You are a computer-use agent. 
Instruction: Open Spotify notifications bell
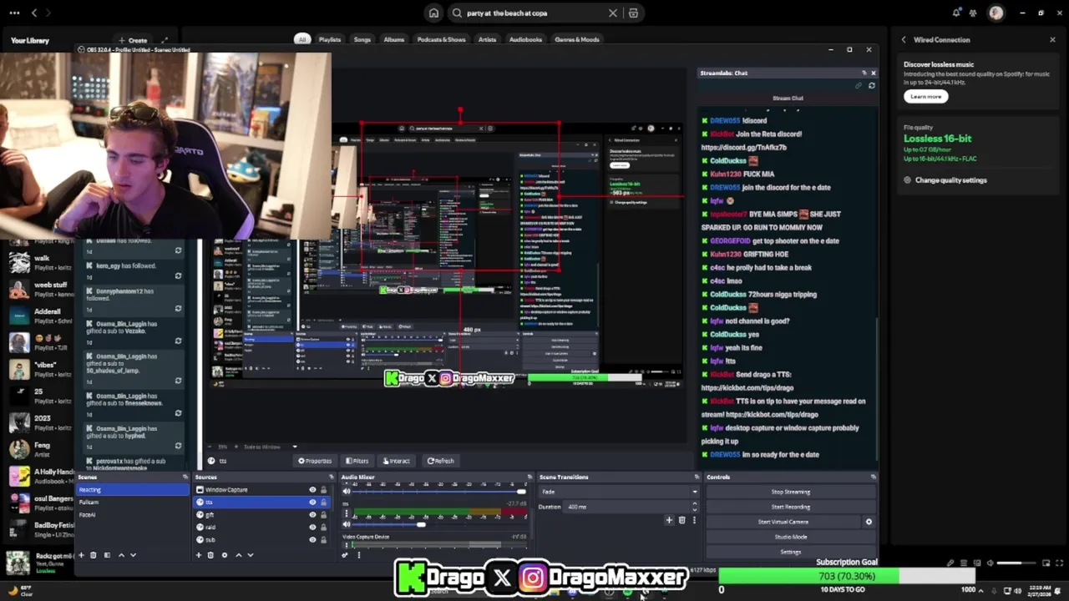pos(956,13)
